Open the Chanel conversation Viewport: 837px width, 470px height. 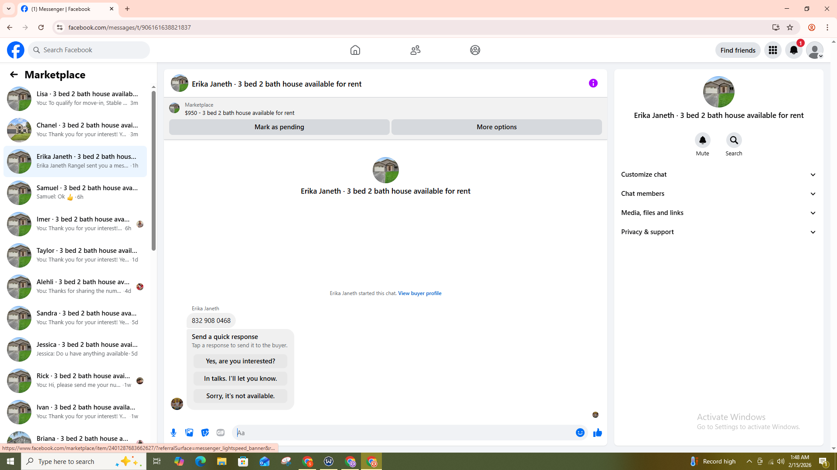pos(75,130)
